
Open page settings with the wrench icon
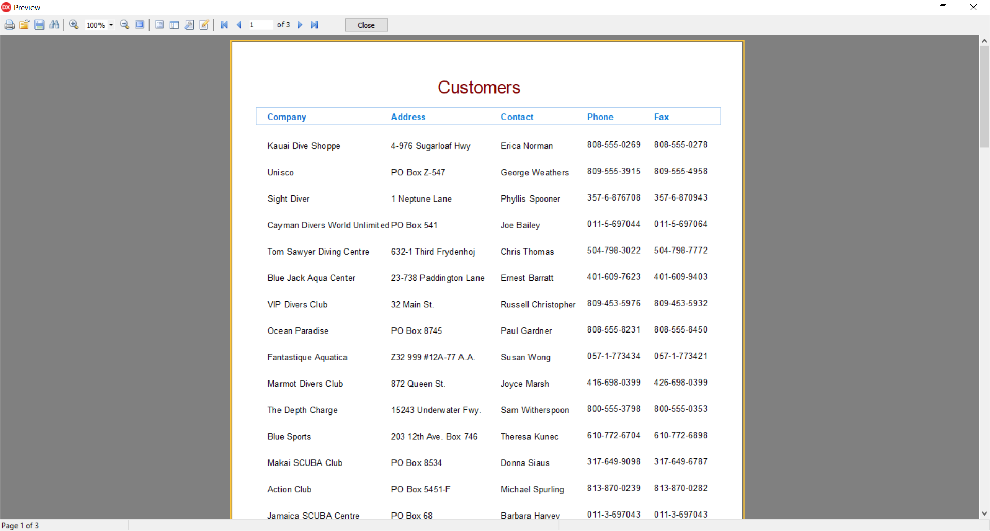pyautogui.click(x=189, y=25)
